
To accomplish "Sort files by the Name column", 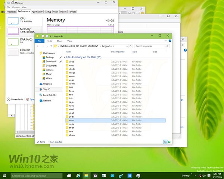I will click(68, 52).
